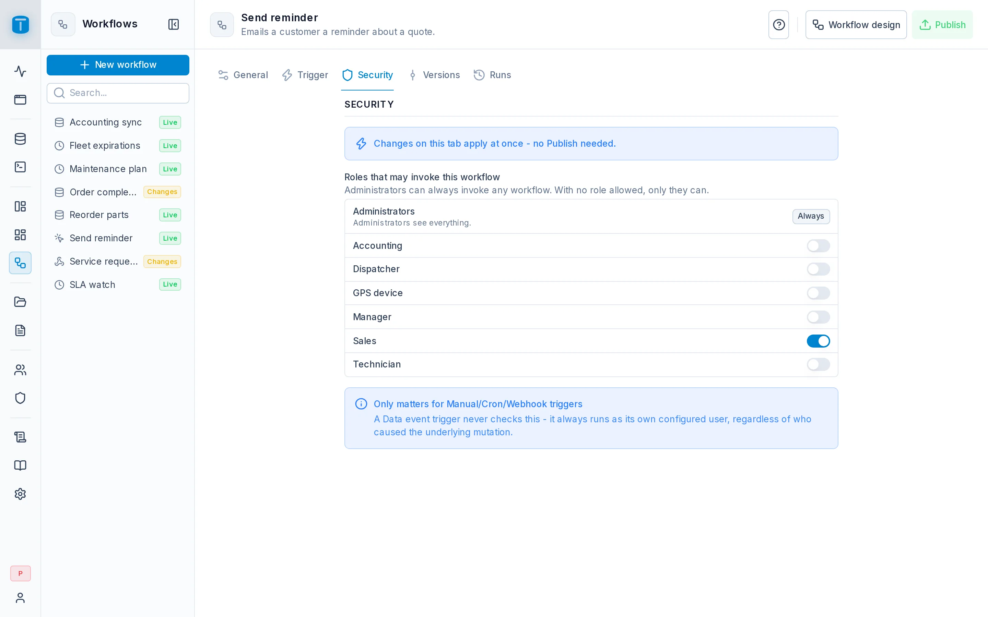Open the Maintenance plan workflow
The width and height of the screenshot is (988, 617).
point(118,169)
